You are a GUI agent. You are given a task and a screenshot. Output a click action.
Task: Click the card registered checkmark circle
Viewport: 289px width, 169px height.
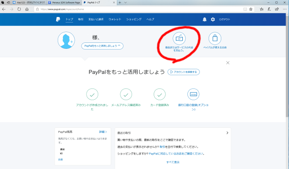click(x=160, y=95)
